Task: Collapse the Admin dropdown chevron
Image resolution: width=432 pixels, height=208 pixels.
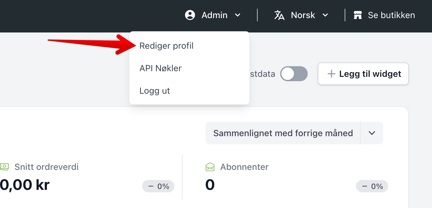Action: click(238, 15)
